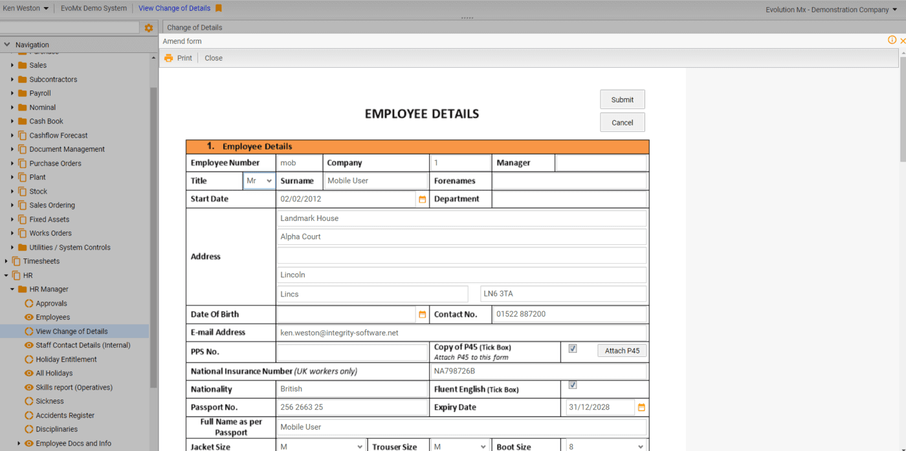The height and width of the screenshot is (451, 906).
Task: Click the Payroll folder icon
Action: point(23,93)
